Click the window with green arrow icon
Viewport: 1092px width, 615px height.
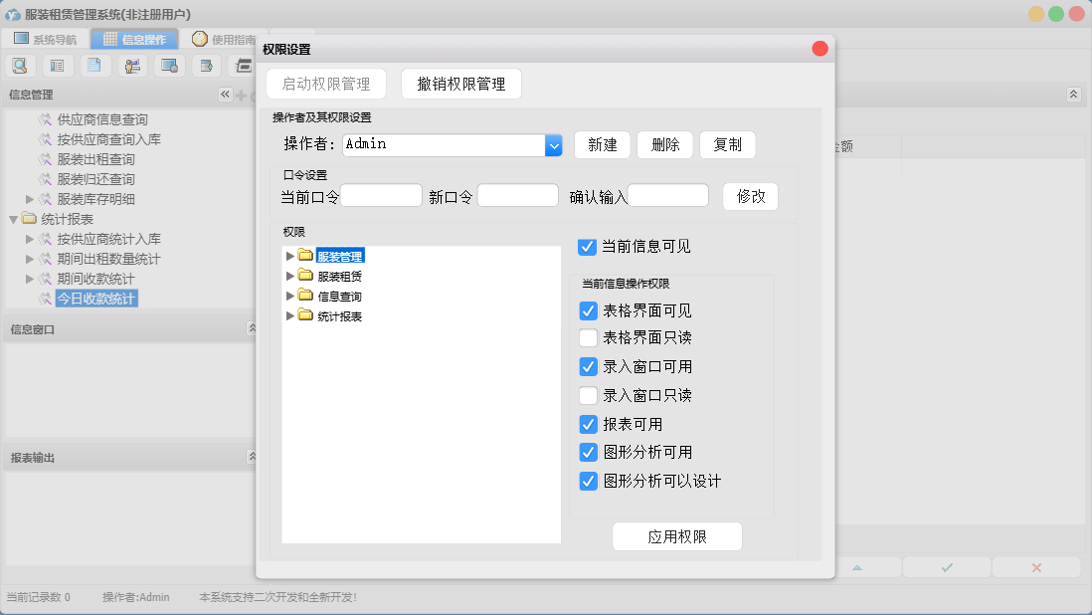pos(206,66)
